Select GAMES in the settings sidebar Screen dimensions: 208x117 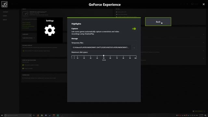tap(5, 16)
